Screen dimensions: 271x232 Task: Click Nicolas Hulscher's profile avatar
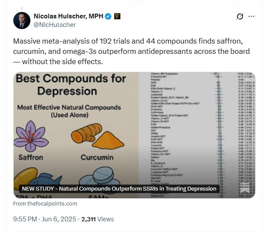(x=22, y=21)
